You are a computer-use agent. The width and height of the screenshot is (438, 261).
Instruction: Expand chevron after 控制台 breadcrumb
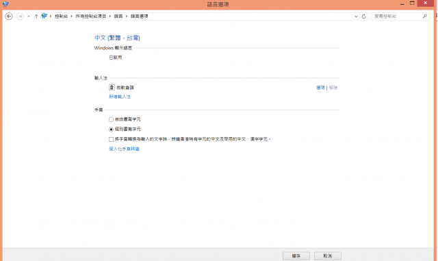[x=71, y=16]
